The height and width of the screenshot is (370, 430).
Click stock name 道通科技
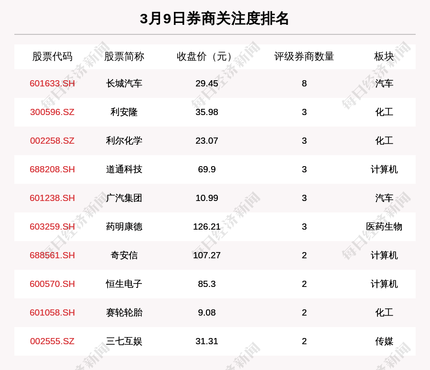[x=124, y=169]
